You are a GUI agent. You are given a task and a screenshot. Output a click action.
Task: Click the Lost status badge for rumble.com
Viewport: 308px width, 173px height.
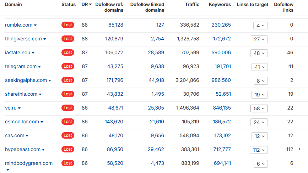(68, 25)
